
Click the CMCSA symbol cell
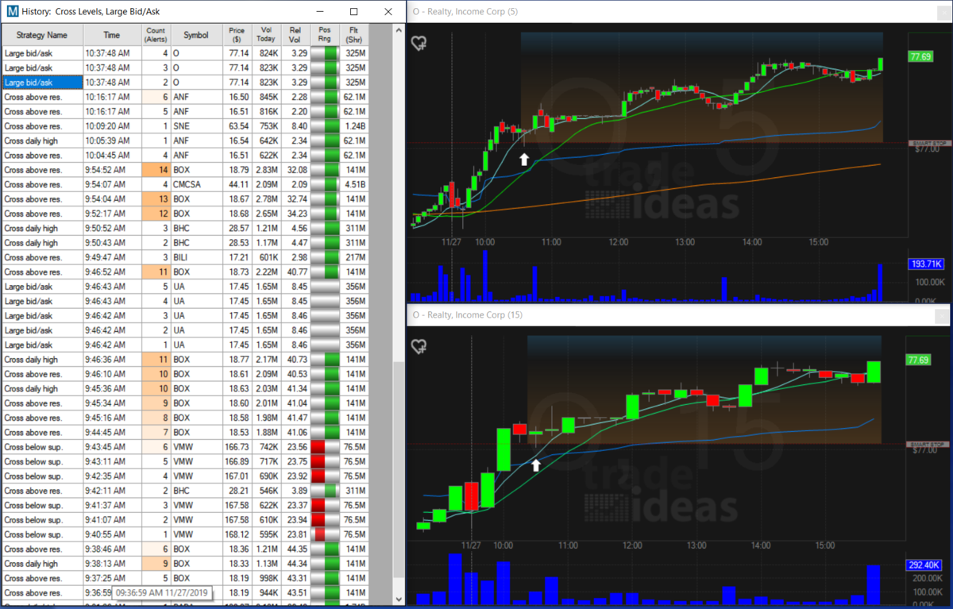(195, 184)
